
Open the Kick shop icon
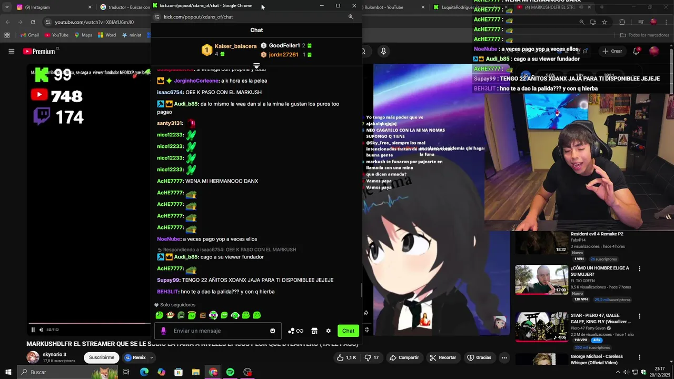click(x=314, y=331)
